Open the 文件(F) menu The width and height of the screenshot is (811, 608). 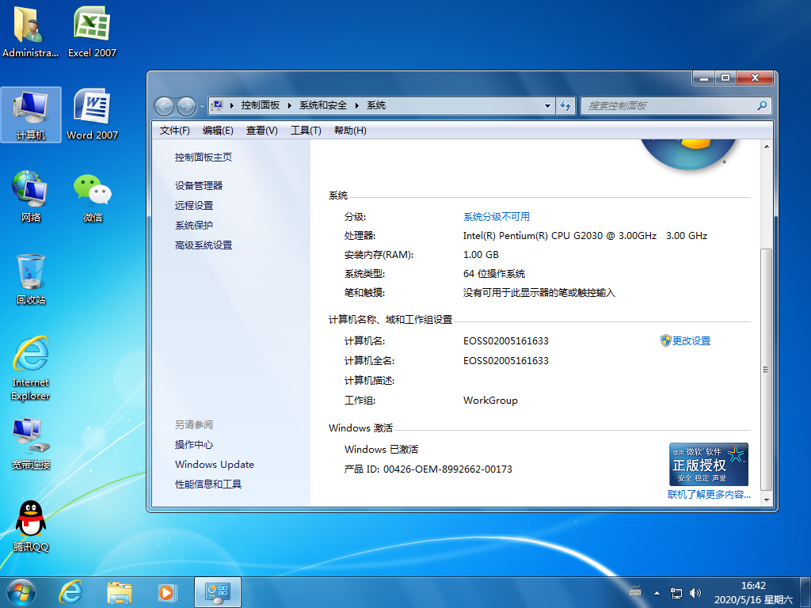coord(175,131)
